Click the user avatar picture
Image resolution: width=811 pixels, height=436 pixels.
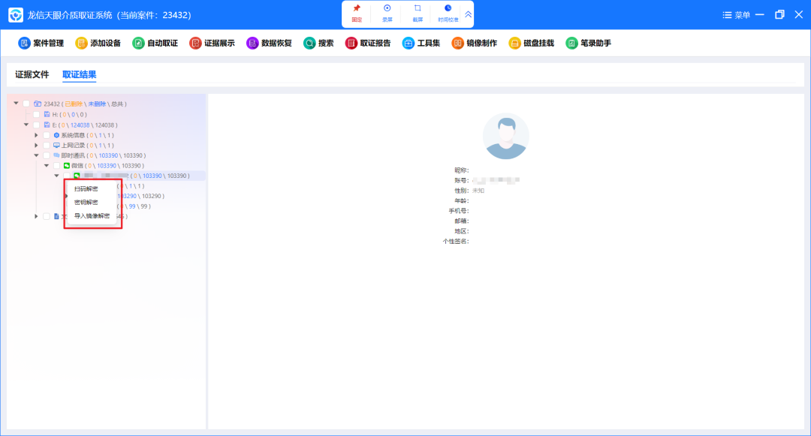pyautogui.click(x=506, y=137)
